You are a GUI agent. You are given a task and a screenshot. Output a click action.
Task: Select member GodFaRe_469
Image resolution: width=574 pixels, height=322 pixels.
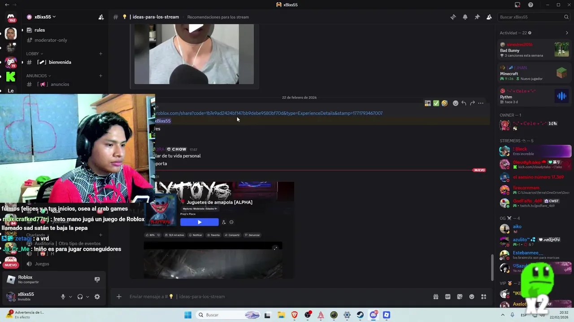coord(535,203)
